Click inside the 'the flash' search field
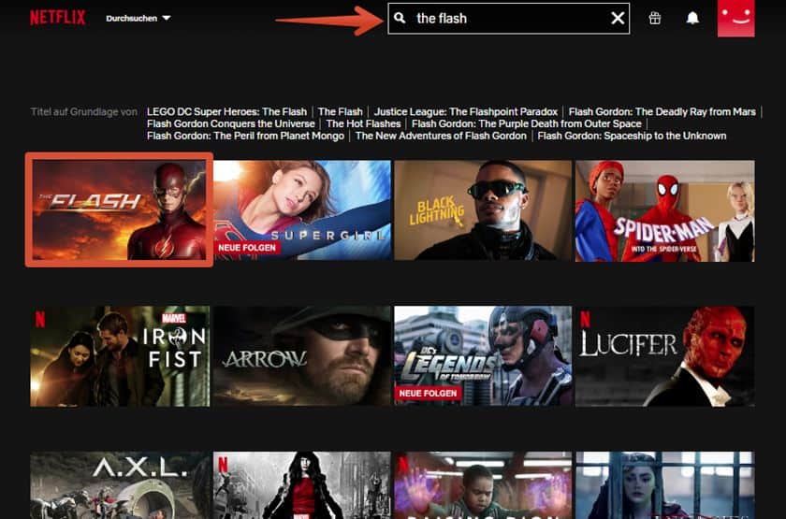This screenshot has height=519, width=786. pos(509,19)
